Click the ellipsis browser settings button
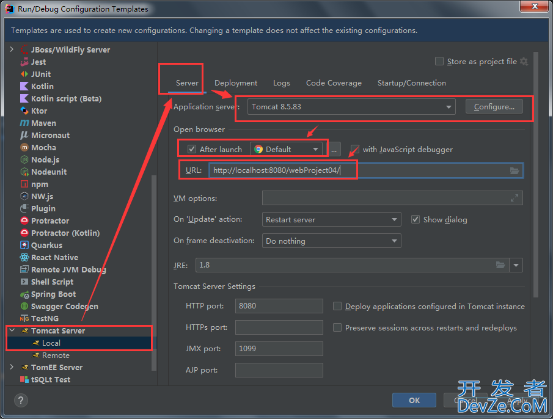This screenshot has height=419, width=553. pyautogui.click(x=334, y=150)
